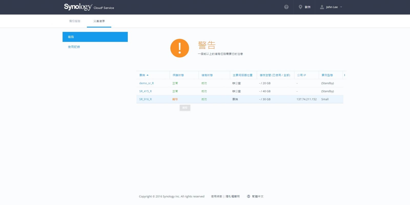410x205 pixels.
Task: Open the 繁體中文 language selector
Action: pos(258,197)
